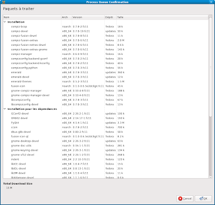Collapse the Installation pour les dépendances group
The image size is (215, 205).
(5, 109)
